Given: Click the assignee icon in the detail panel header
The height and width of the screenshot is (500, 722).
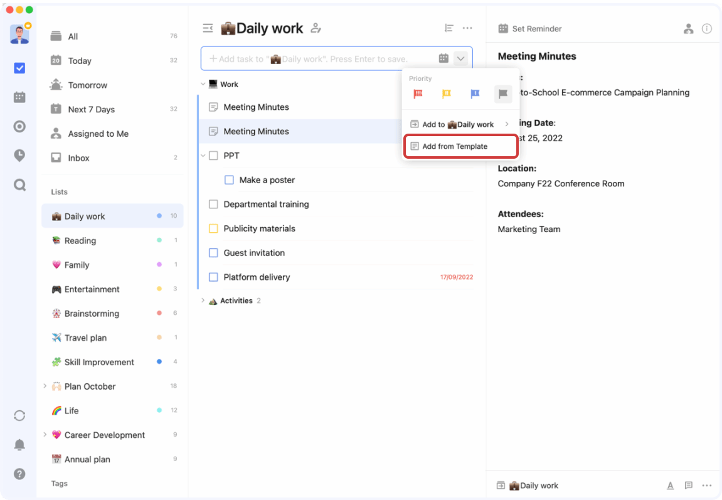Looking at the screenshot, I should [x=688, y=28].
